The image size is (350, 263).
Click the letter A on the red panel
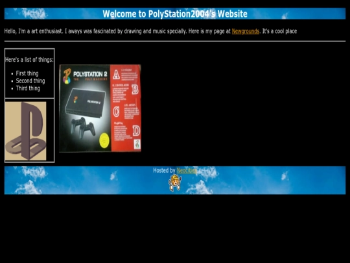[116, 75]
